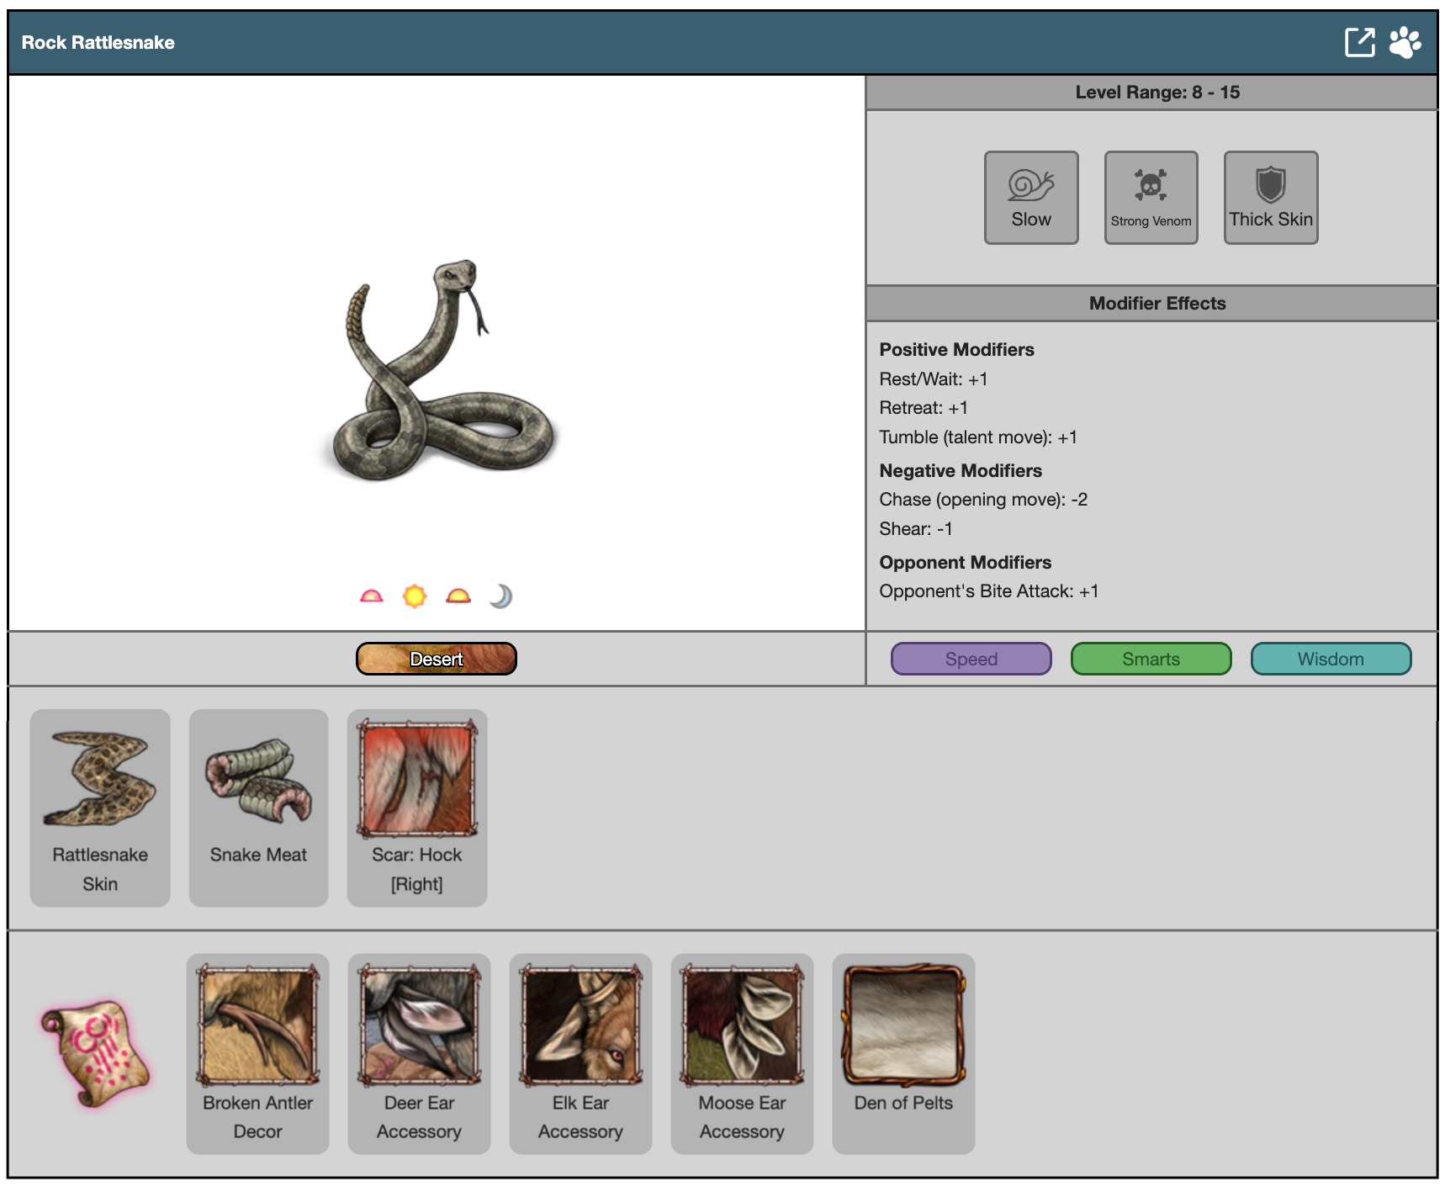Click the crescent moon night icon
The height and width of the screenshot is (1192, 1445).
500,596
